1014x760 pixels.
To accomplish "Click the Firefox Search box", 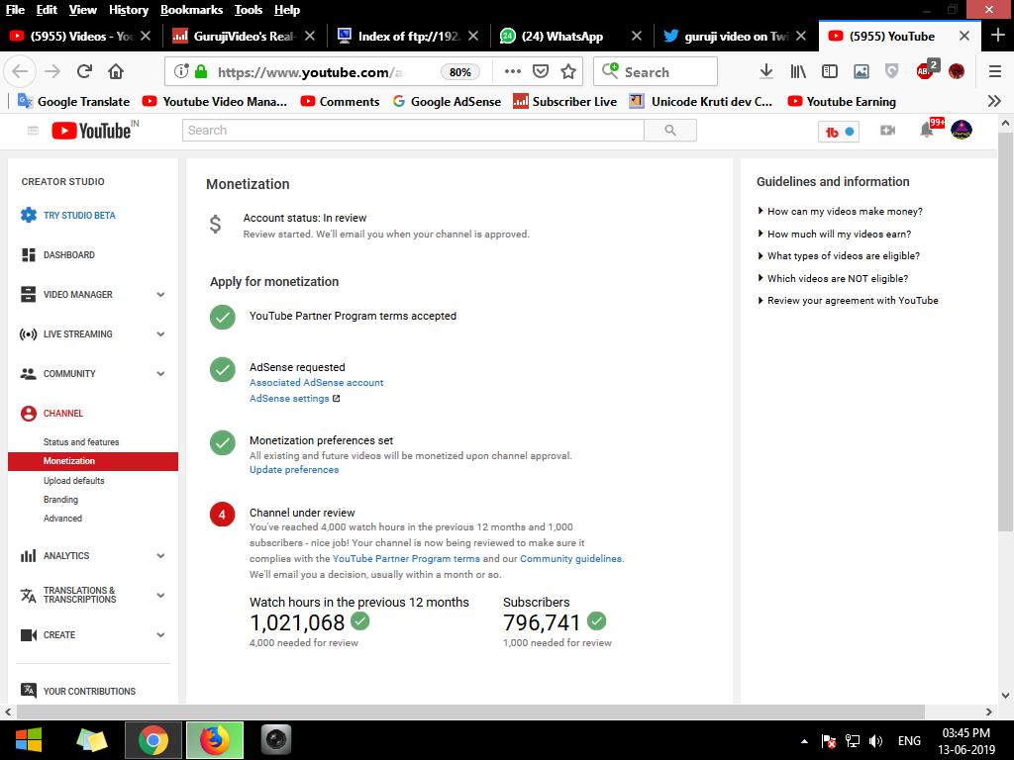I will click(656, 71).
